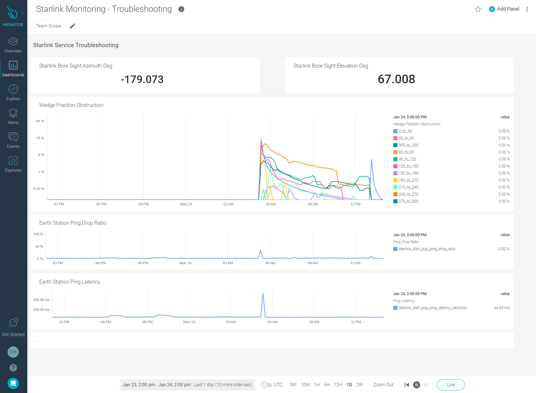Screen dimensions: 536x393
Task: Open the chat support widget
Action: click(13, 383)
